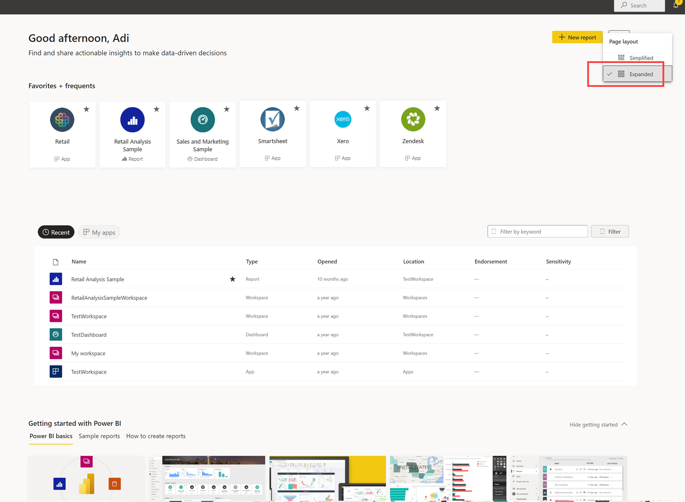Click the Filter by keyword field
The width and height of the screenshot is (685, 502).
(x=538, y=231)
